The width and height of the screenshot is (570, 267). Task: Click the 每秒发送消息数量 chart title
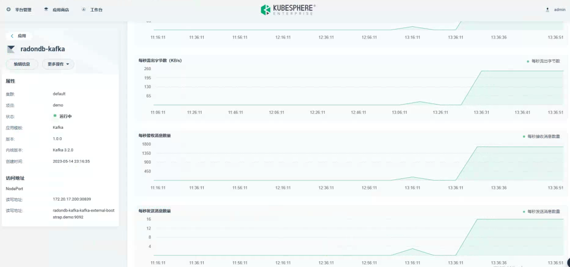coord(155,211)
